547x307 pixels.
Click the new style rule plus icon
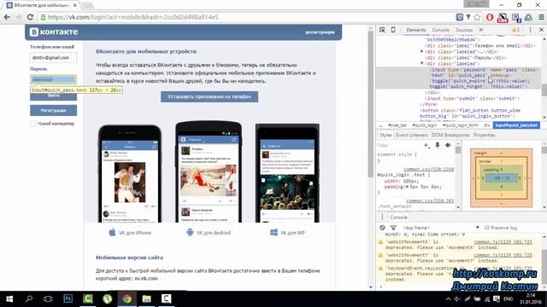click(x=426, y=145)
